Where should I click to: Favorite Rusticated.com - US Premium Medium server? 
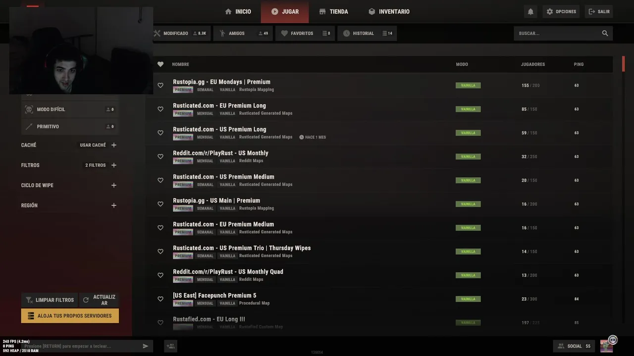tap(160, 180)
